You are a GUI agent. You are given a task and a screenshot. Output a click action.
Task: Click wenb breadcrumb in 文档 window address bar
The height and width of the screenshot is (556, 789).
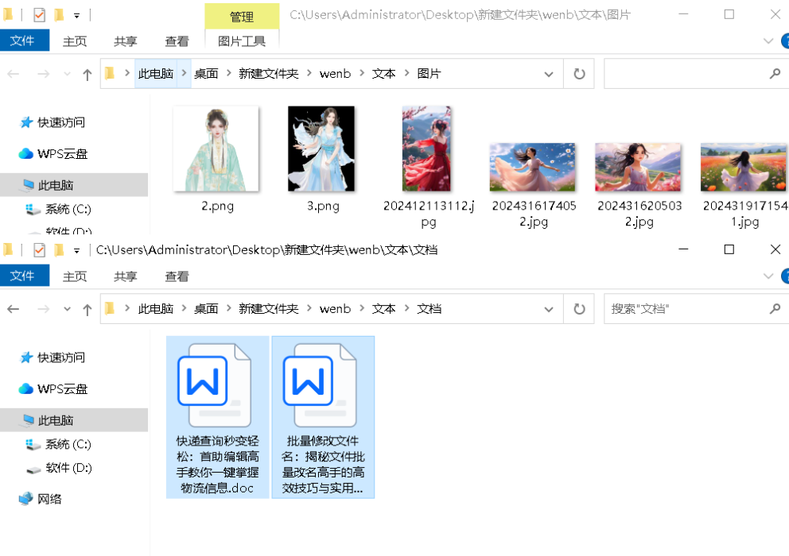[335, 309]
